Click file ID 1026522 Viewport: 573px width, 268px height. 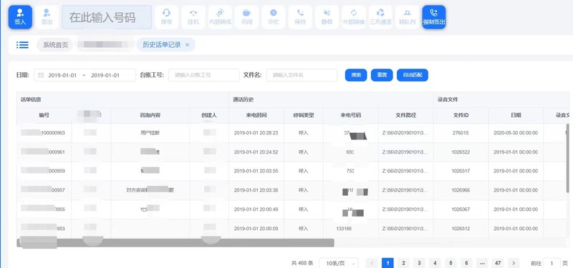(x=461, y=152)
